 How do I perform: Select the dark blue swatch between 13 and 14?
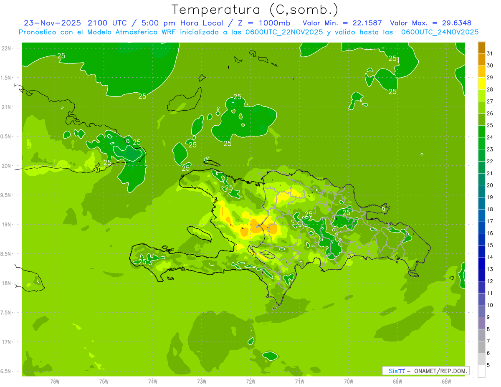click(x=481, y=263)
